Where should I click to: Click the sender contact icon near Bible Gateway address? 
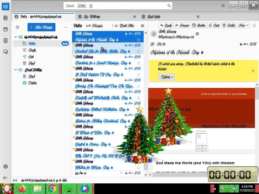coord(197,34)
